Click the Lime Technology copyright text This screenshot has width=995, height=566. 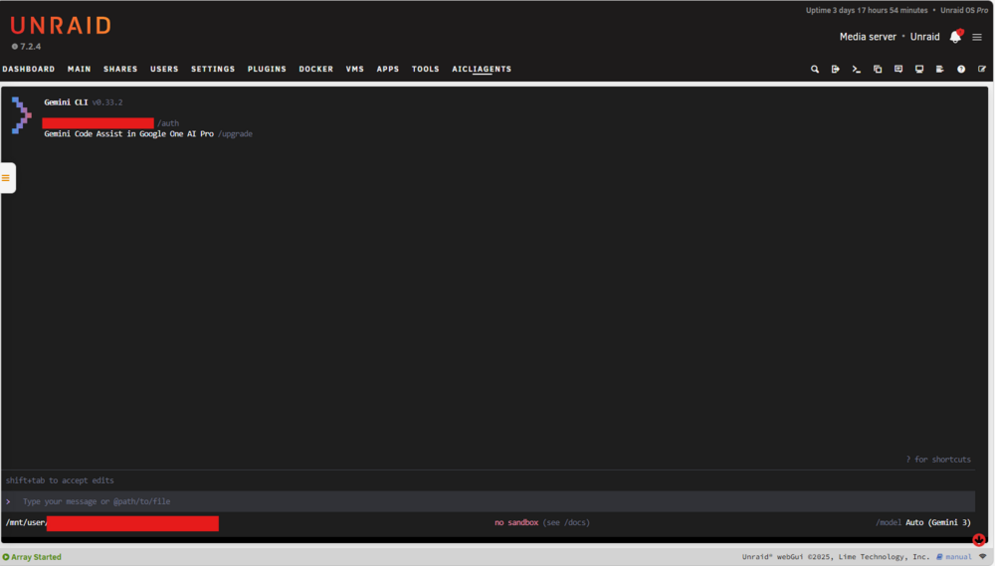(x=835, y=557)
